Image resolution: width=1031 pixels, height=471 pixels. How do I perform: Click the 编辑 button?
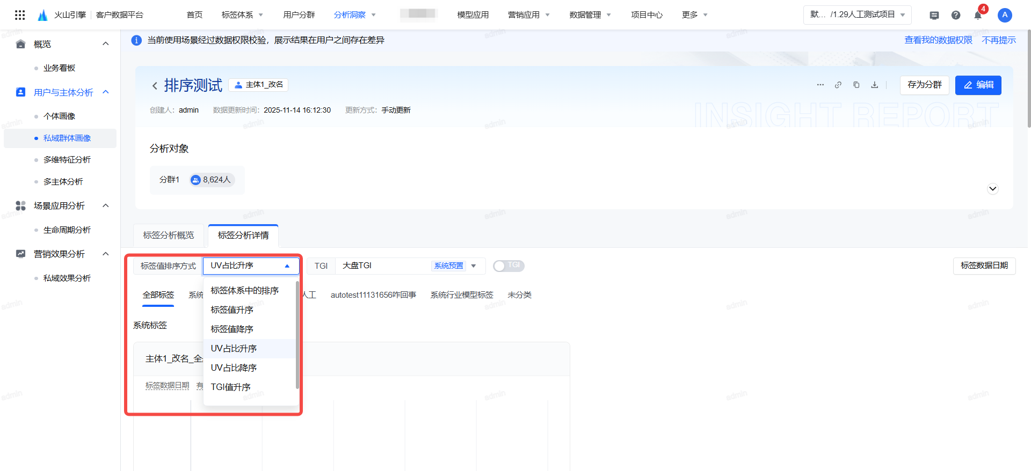978,85
